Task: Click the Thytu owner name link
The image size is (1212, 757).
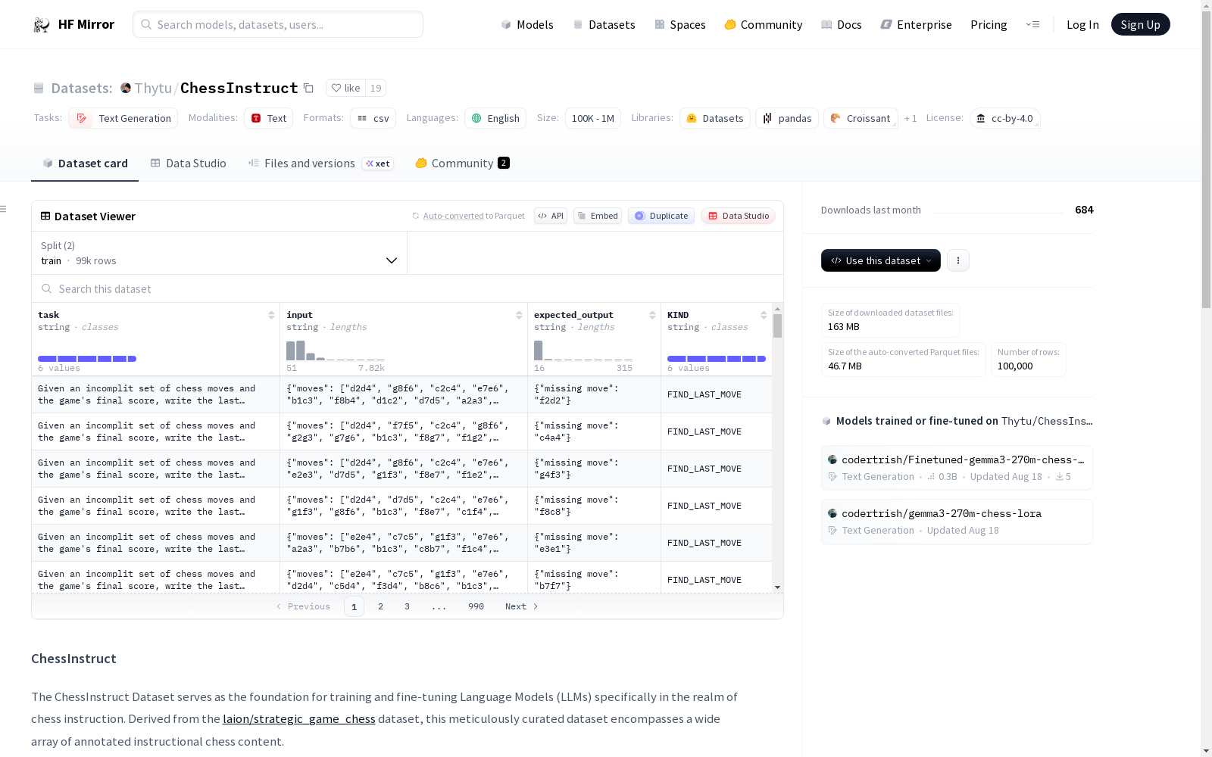Action: pos(153,88)
